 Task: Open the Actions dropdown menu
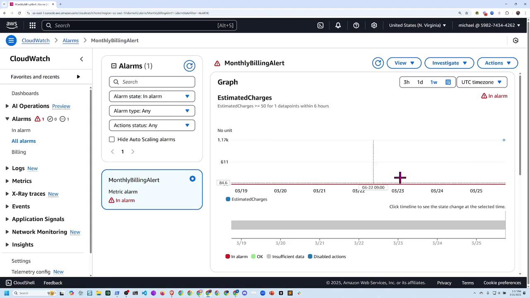[497, 63]
